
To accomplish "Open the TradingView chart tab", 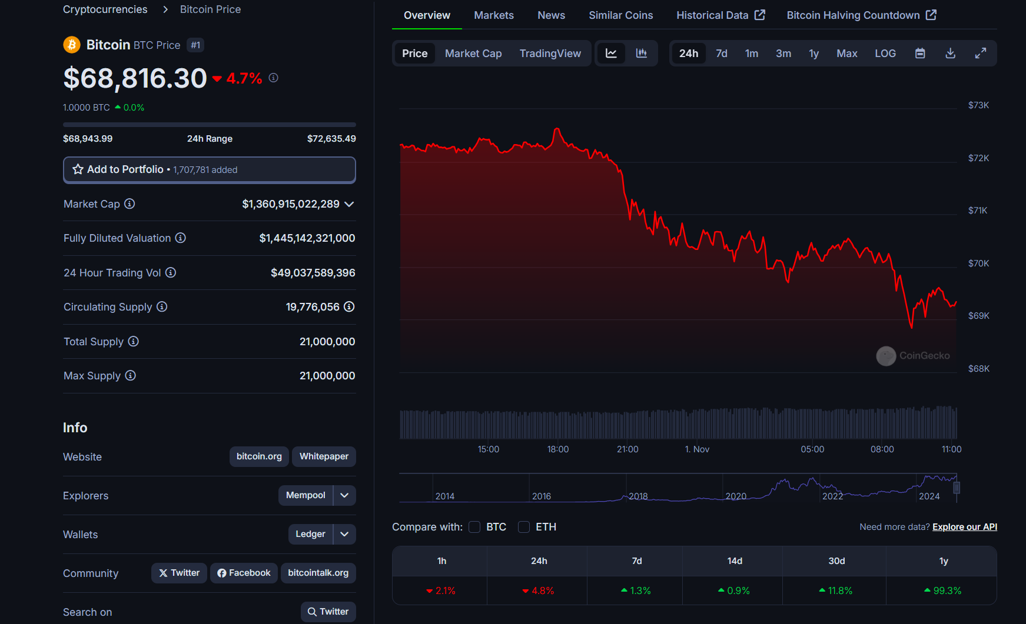I will tap(550, 53).
